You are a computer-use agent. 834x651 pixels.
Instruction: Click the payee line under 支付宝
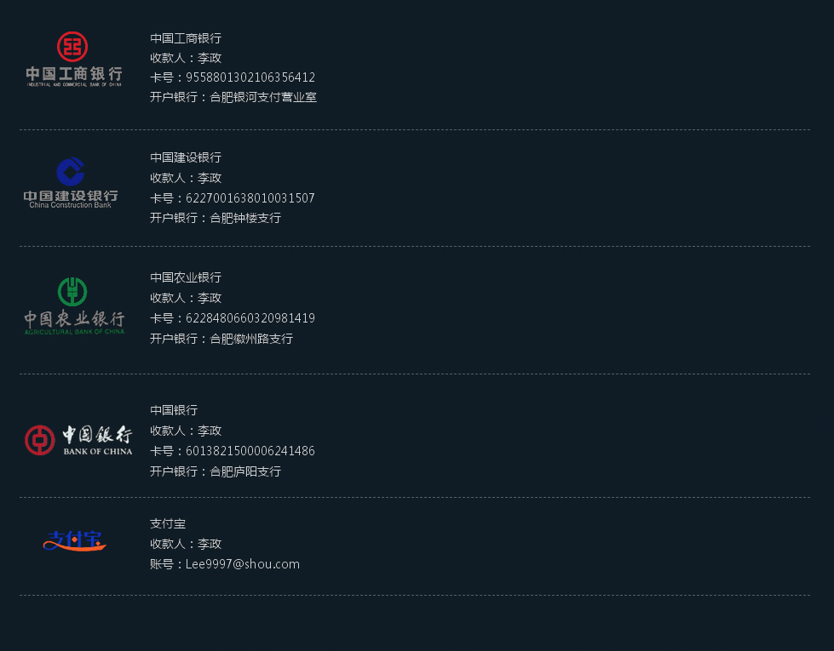coord(186,544)
